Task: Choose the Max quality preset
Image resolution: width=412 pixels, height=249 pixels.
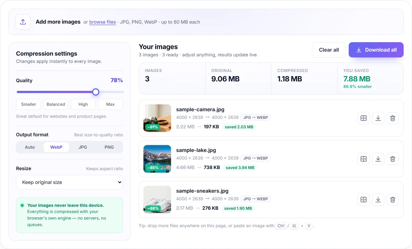Action: pos(110,104)
